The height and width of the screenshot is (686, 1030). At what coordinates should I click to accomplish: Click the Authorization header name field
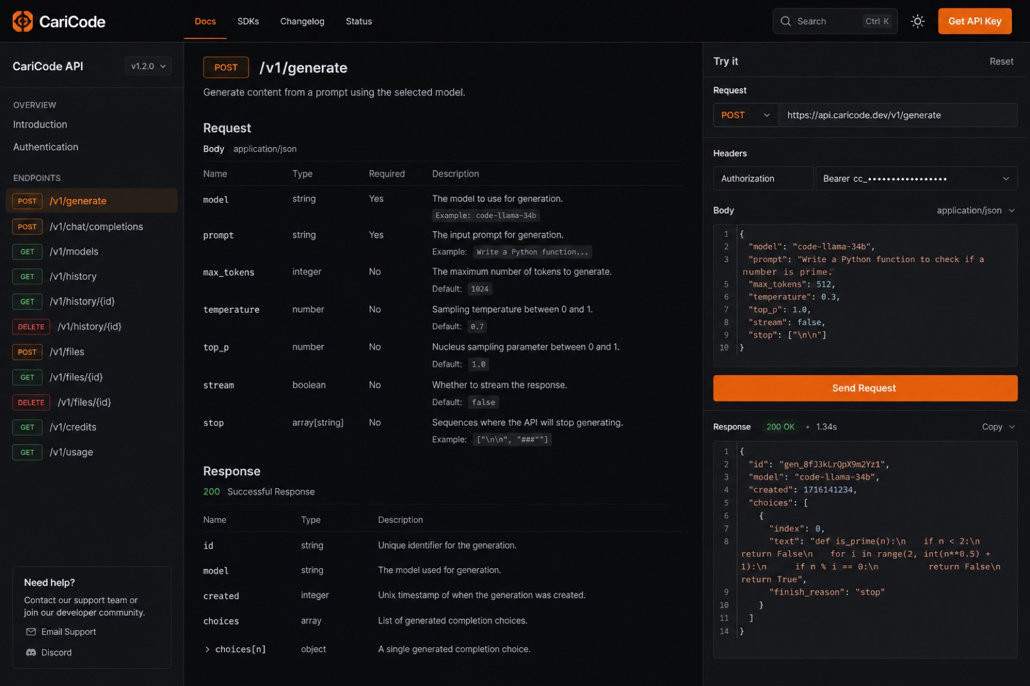(x=763, y=179)
